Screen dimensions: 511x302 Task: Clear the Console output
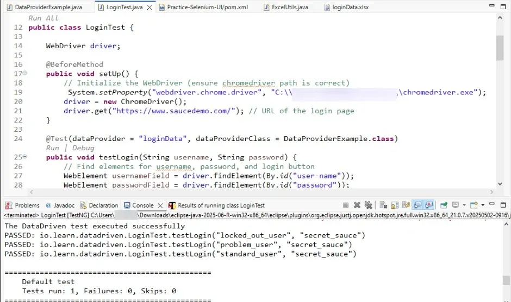pyautogui.click(x=383, y=205)
